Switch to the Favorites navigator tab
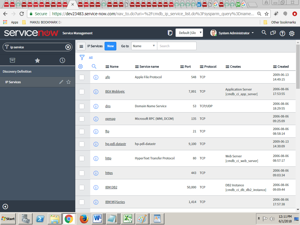This screenshot has width=300, height=225. coord(37,60)
